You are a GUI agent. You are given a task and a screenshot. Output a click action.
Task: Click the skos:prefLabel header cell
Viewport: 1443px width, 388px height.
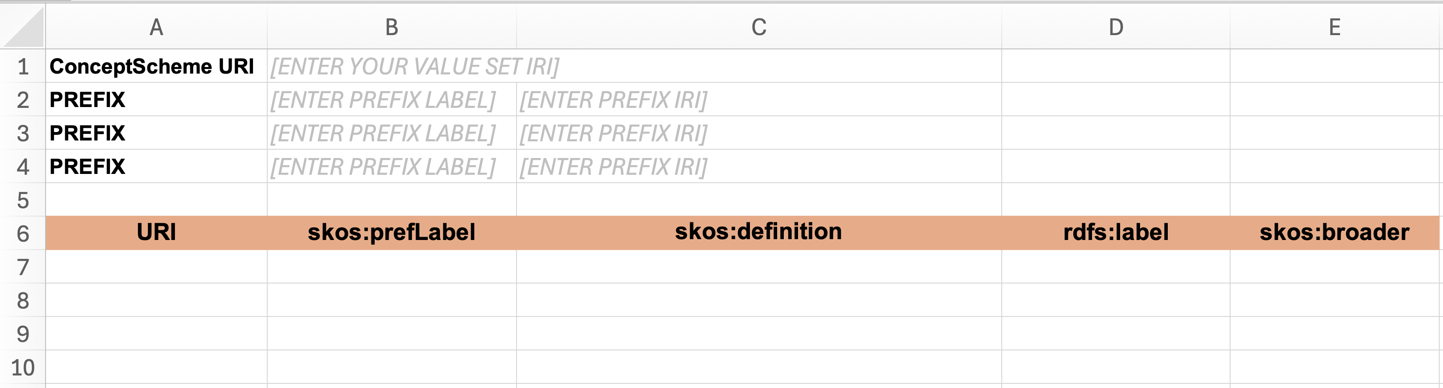(x=391, y=232)
